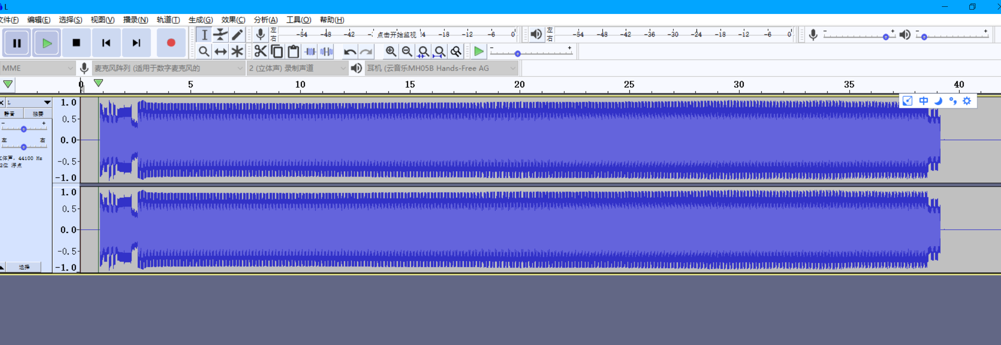Select the Time Shift arrows tool

(x=221, y=51)
